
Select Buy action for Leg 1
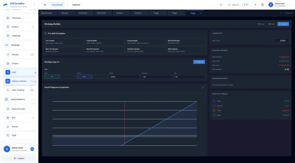(84, 77)
